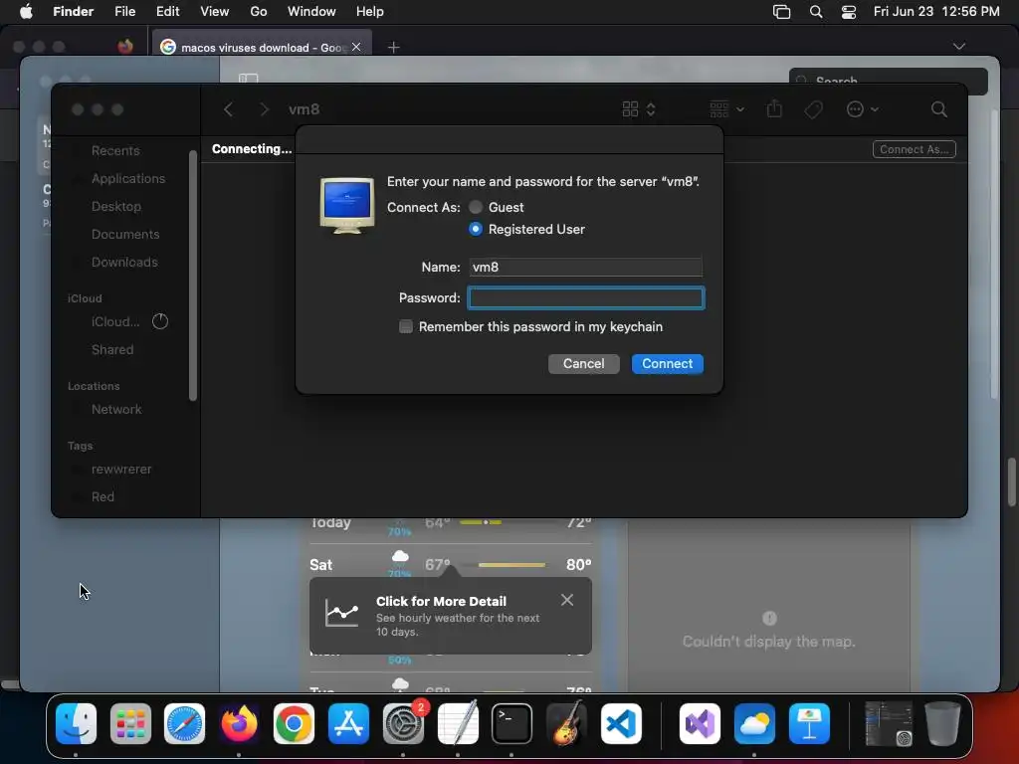Select Network in Finder sidebar
The image size is (1019, 764).
pyautogui.click(x=116, y=410)
